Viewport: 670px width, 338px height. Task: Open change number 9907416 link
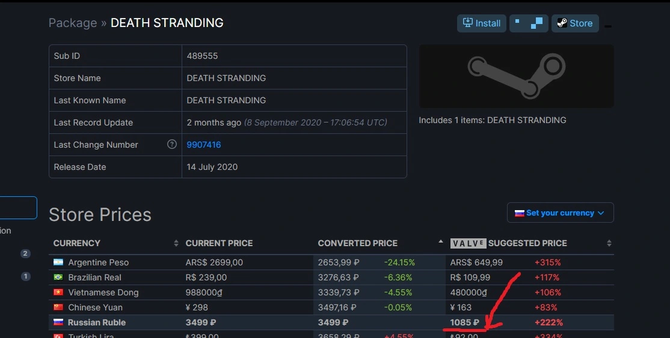(x=204, y=145)
